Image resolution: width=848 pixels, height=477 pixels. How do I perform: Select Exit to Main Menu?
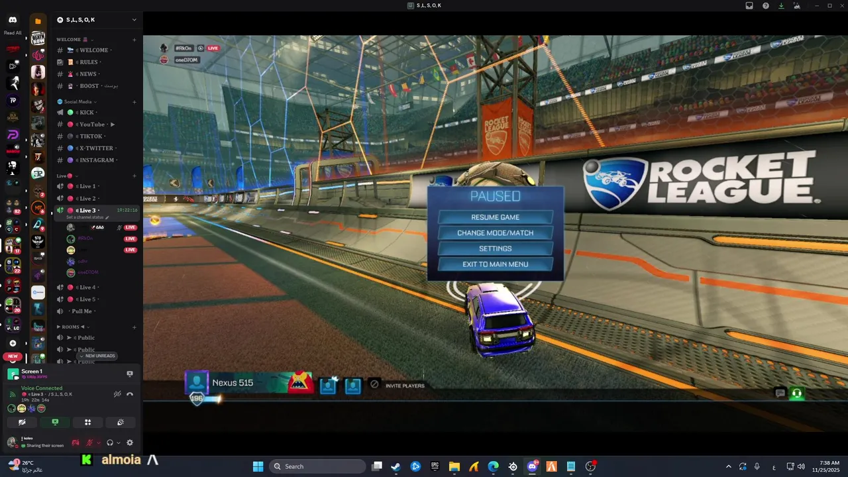[496, 264]
